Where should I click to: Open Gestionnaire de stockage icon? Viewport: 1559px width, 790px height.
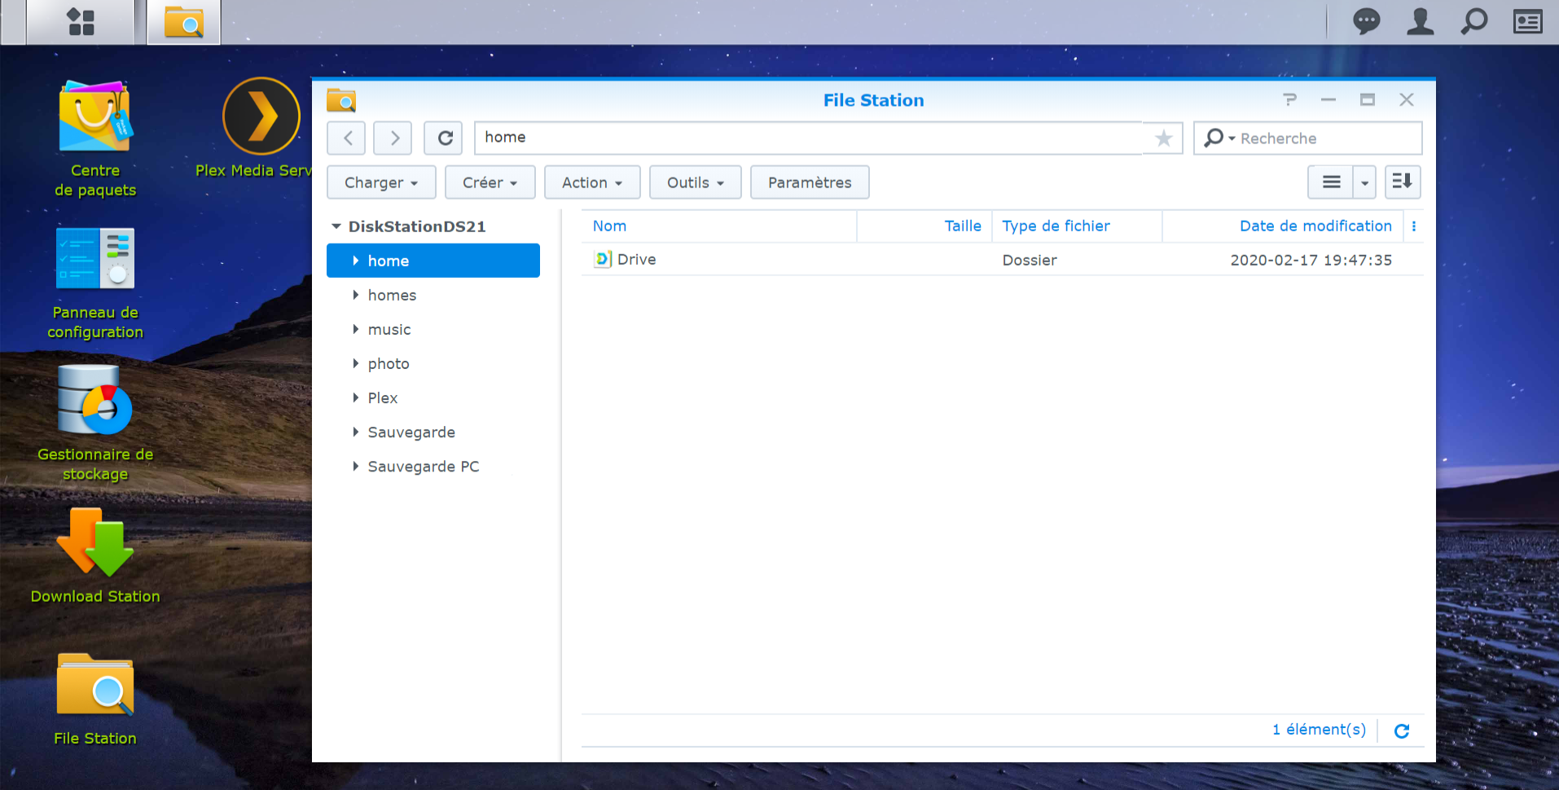point(95,401)
